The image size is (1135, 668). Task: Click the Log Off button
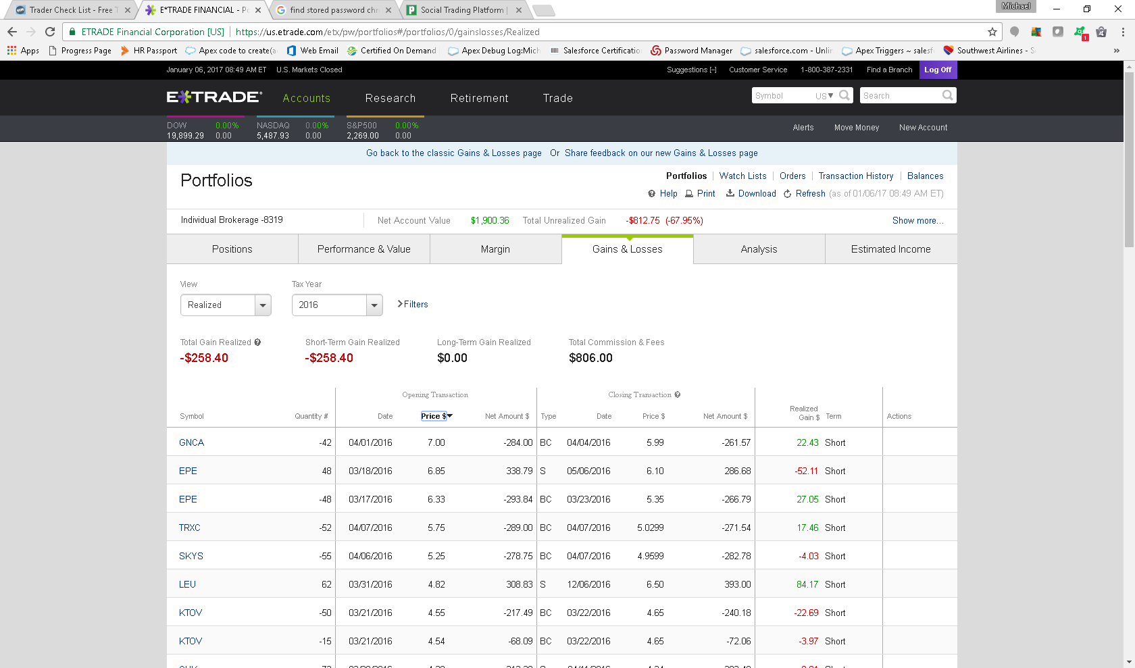(x=937, y=70)
